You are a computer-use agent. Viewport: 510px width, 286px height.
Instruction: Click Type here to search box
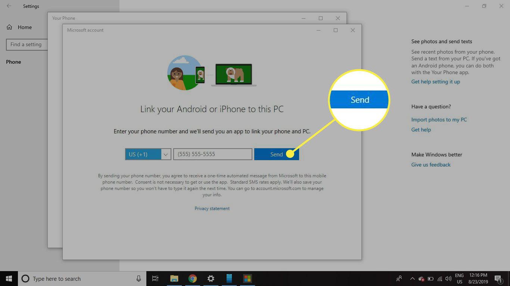click(82, 279)
